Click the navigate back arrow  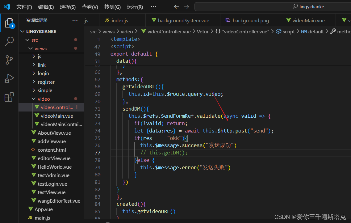[x=176, y=7]
